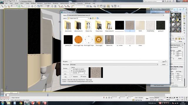Open the Modifiers menu
188x105 pixels.
pyautogui.click(x=33, y=3)
